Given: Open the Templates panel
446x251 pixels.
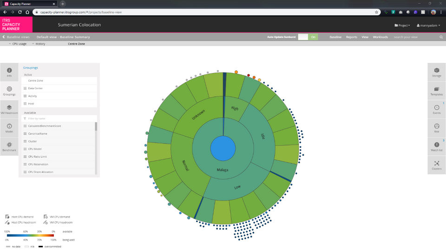Looking at the screenshot, I should 437,91.
